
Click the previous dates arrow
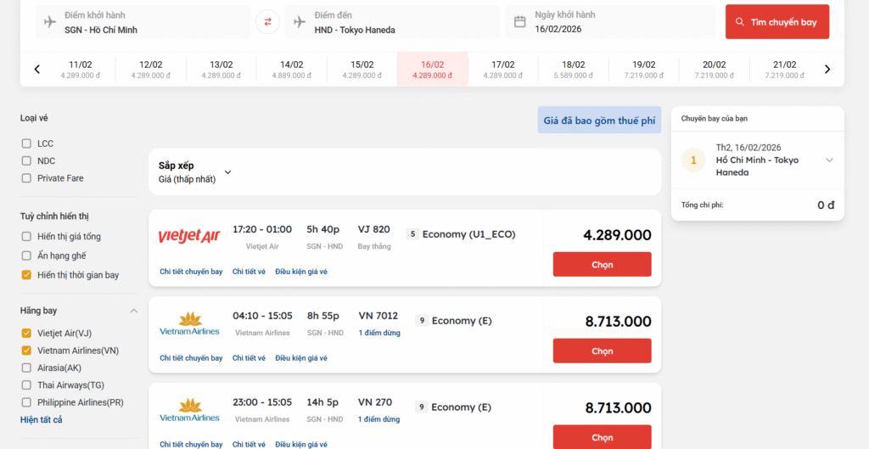point(36,70)
